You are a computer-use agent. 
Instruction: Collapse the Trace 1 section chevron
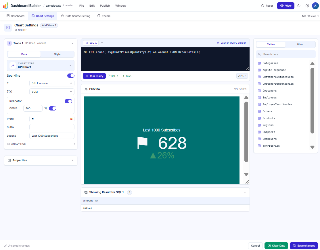73,43
